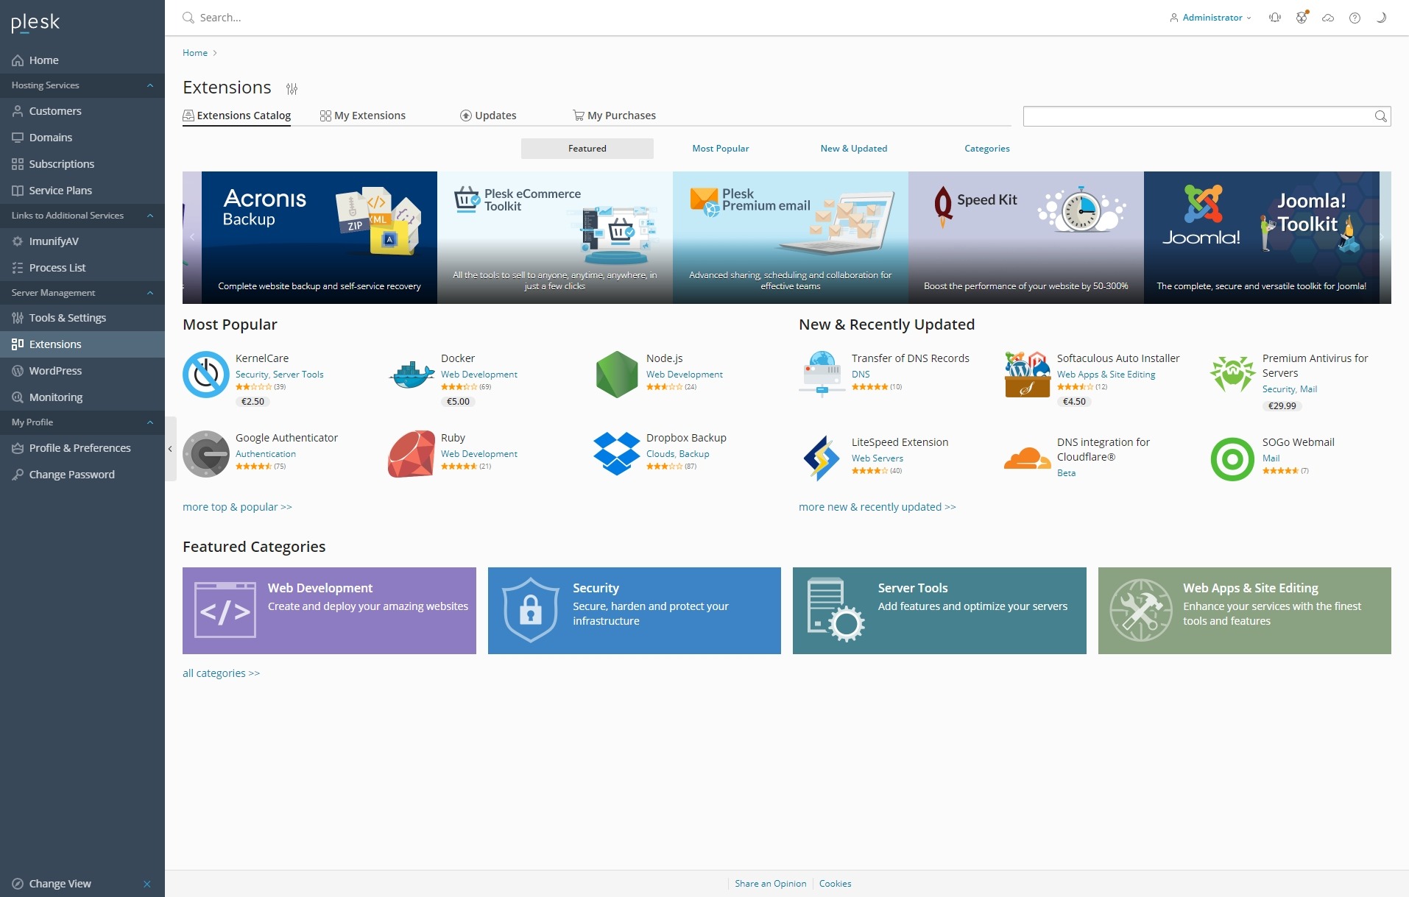Click the KernelCare extension icon

[206, 375]
